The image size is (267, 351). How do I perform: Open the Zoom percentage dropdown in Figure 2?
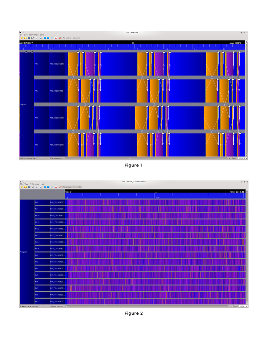(x=243, y=306)
